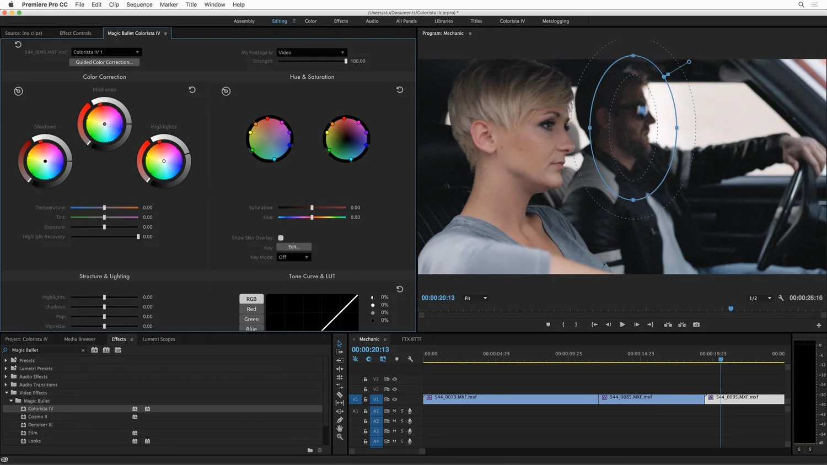Select the Track Select Forward tool
Viewport: 827px width, 465px height.
(340, 352)
